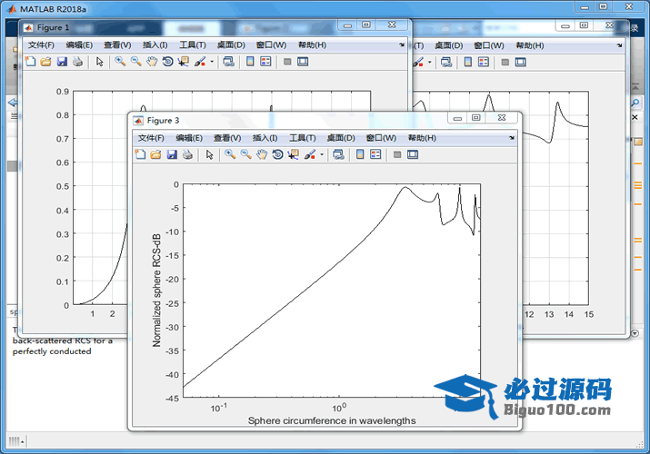
Task: Select Brush data tool in Figure 1
Action: tap(200, 62)
